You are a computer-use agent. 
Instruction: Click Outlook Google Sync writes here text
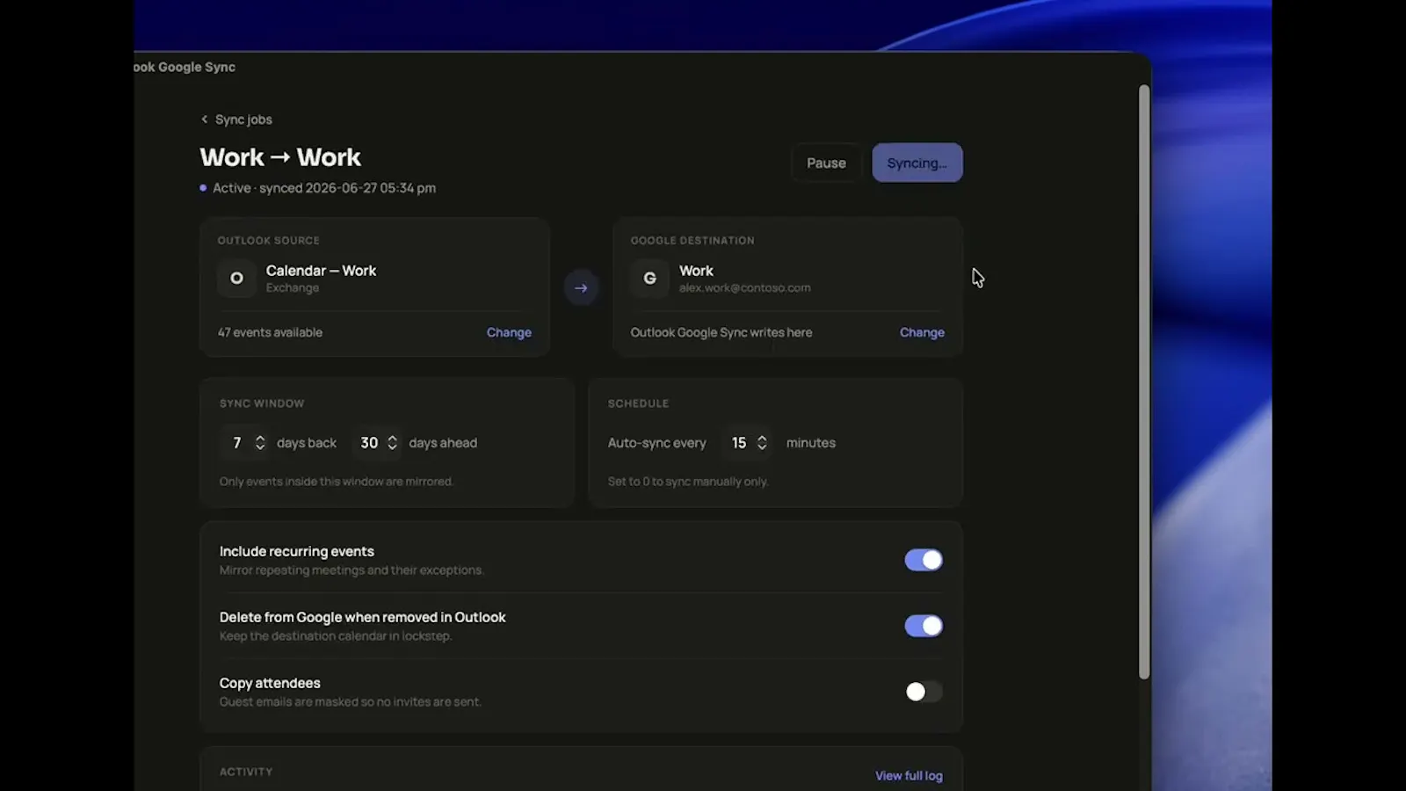click(721, 332)
